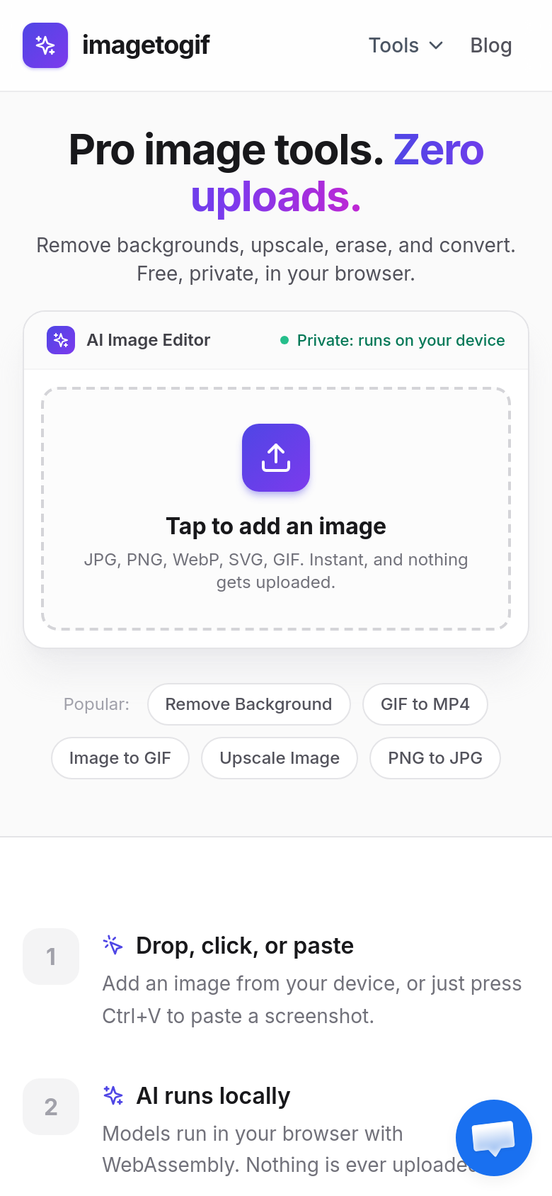Click the green privacy status dot
Screen dimensions: 552x1196
click(284, 340)
